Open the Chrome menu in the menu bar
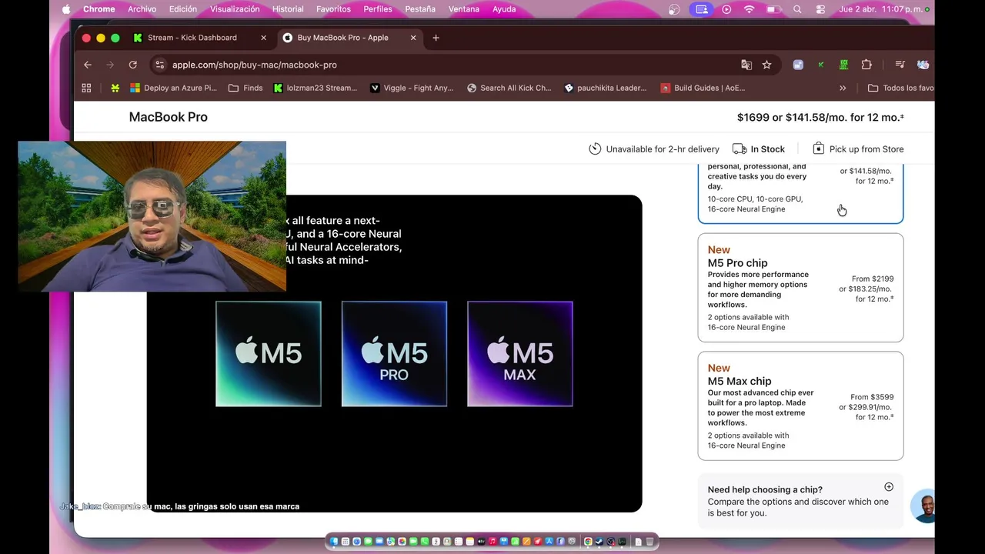 [x=98, y=9]
